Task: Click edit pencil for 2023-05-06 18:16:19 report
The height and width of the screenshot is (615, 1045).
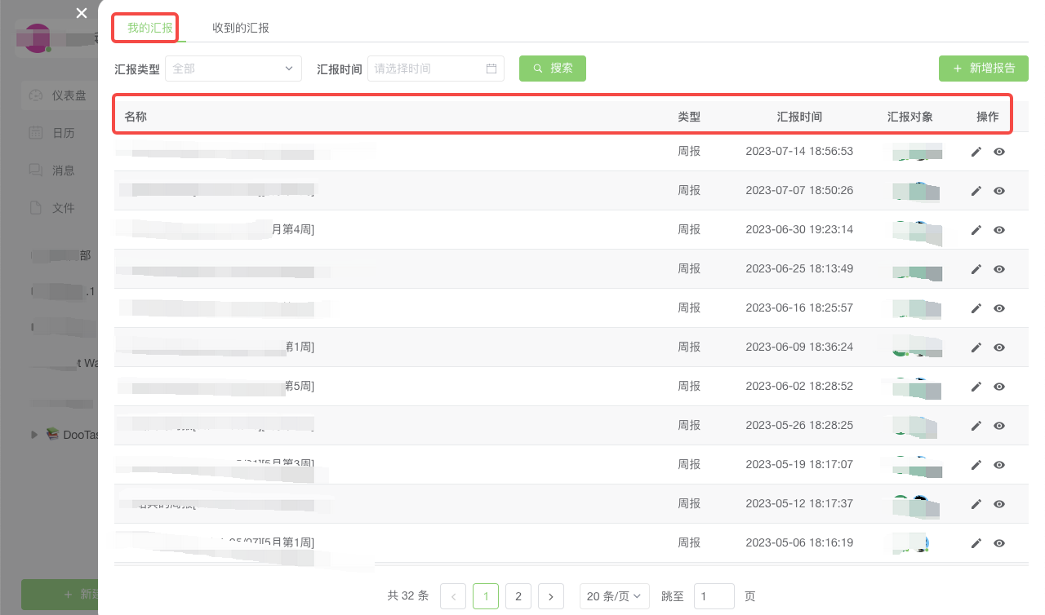Action: point(976,543)
